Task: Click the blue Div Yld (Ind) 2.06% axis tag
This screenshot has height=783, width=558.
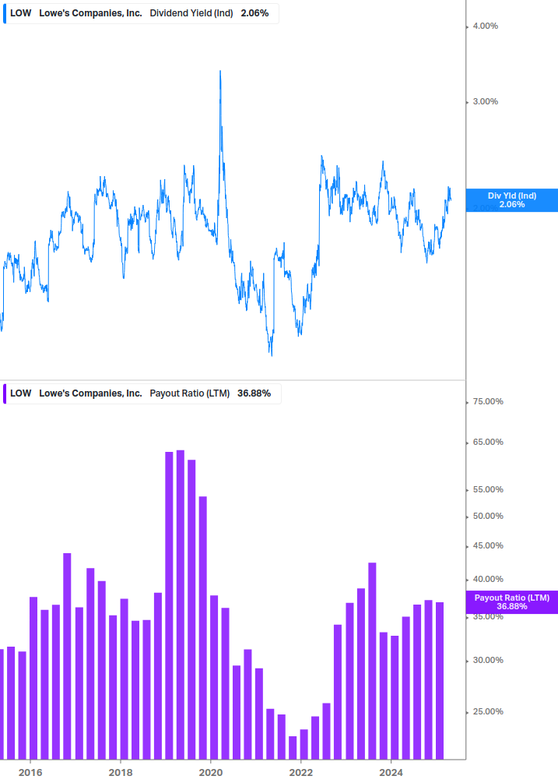Action: (511, 200)
